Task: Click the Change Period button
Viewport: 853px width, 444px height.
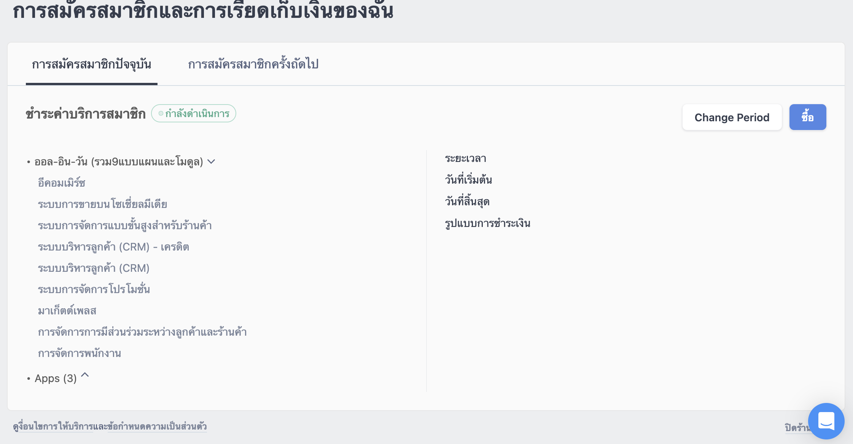Action: (732, 117)
